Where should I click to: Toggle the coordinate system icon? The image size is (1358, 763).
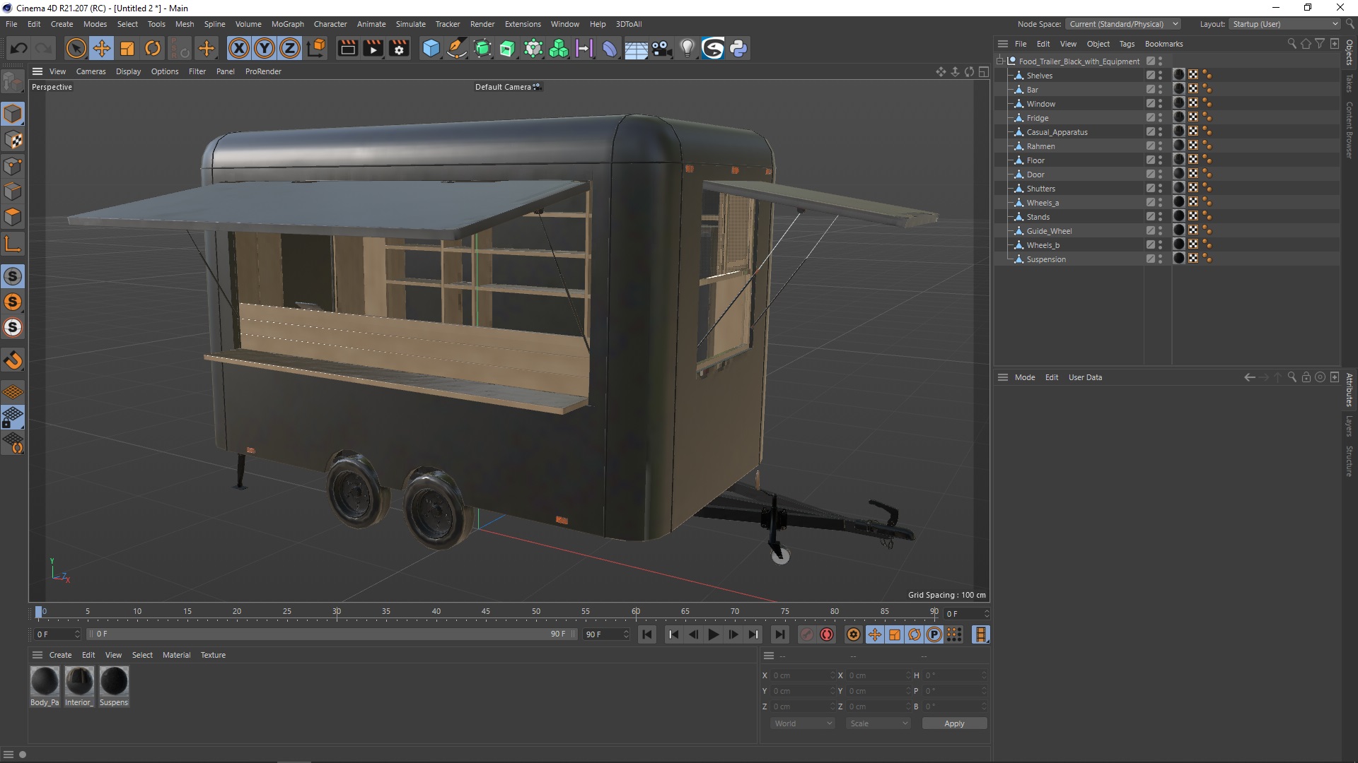tap(317, 48)
